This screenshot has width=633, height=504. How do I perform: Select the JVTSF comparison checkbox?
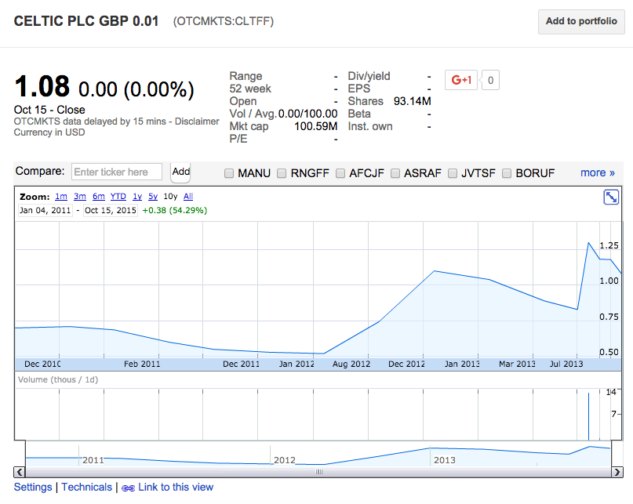pos(453,173)
